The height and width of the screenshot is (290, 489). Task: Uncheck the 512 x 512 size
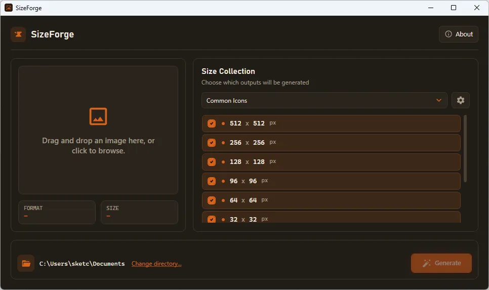[x=212, y=123]
